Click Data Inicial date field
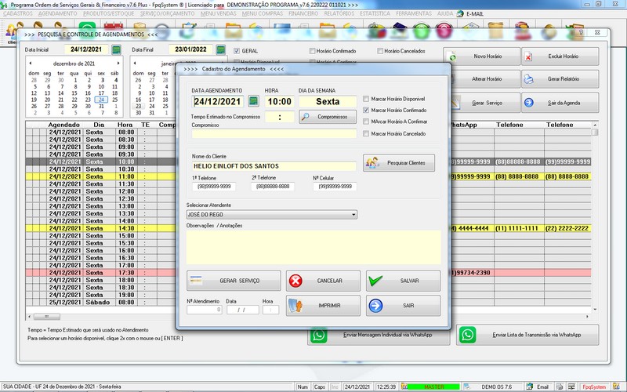The image size is (627, 392). pyautogui.click(x=86, y=49)
